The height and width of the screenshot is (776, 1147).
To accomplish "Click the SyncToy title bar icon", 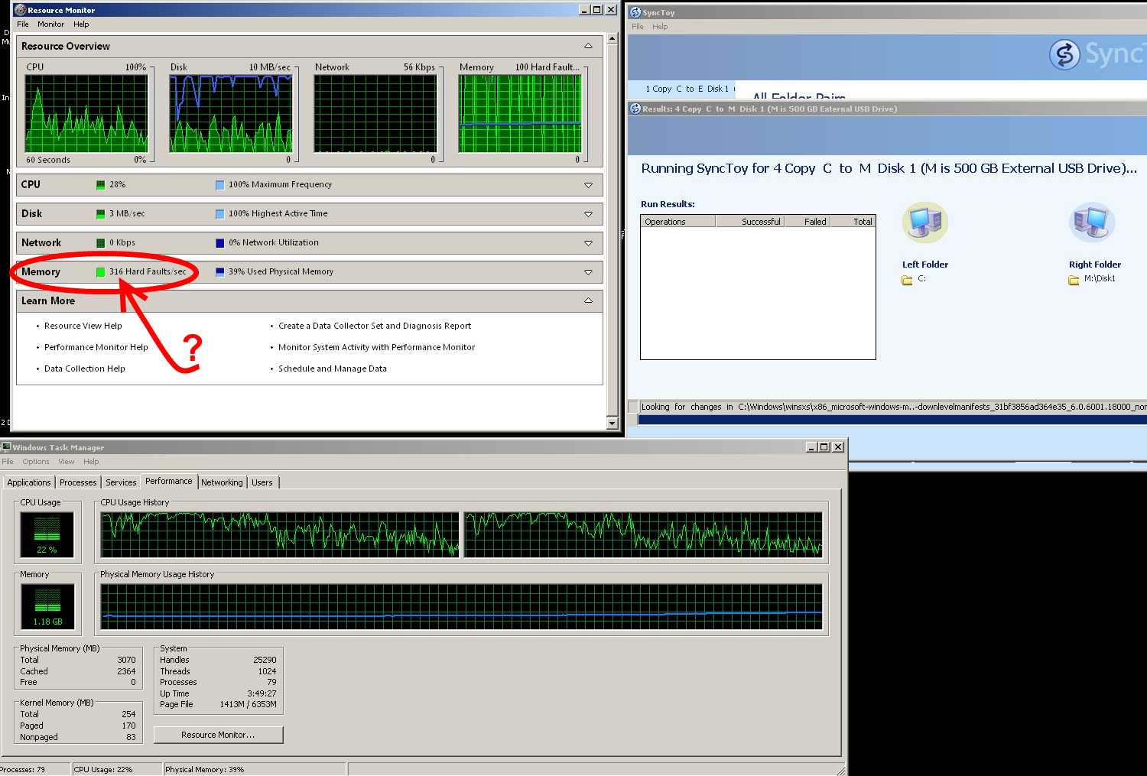I will pyautogui.click(x=635, y=12).
